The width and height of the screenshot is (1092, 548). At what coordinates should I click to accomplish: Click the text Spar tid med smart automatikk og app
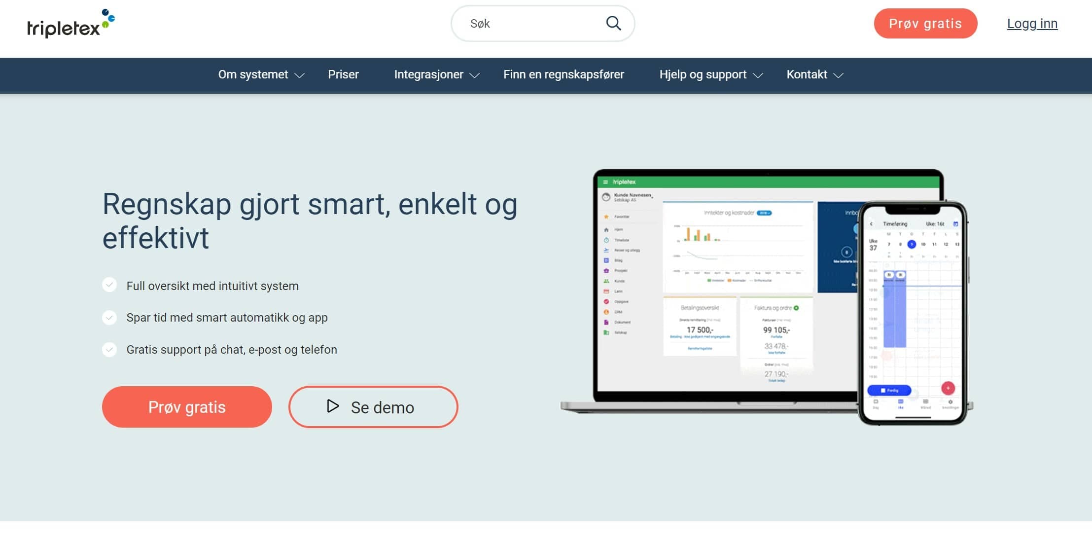click(227, 318)
